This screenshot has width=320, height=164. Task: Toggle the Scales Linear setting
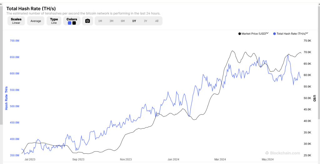[16, 21]
